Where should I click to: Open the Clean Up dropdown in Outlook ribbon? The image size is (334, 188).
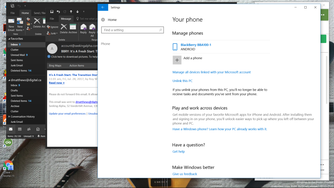[x=29, y=23]
